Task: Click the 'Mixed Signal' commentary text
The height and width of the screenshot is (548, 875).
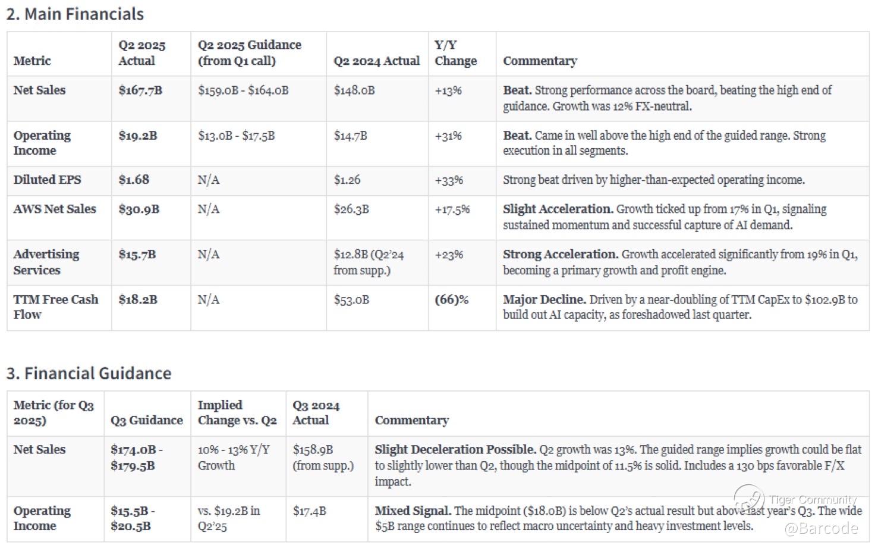Action: pyautogui.click(x=413, y=511)
